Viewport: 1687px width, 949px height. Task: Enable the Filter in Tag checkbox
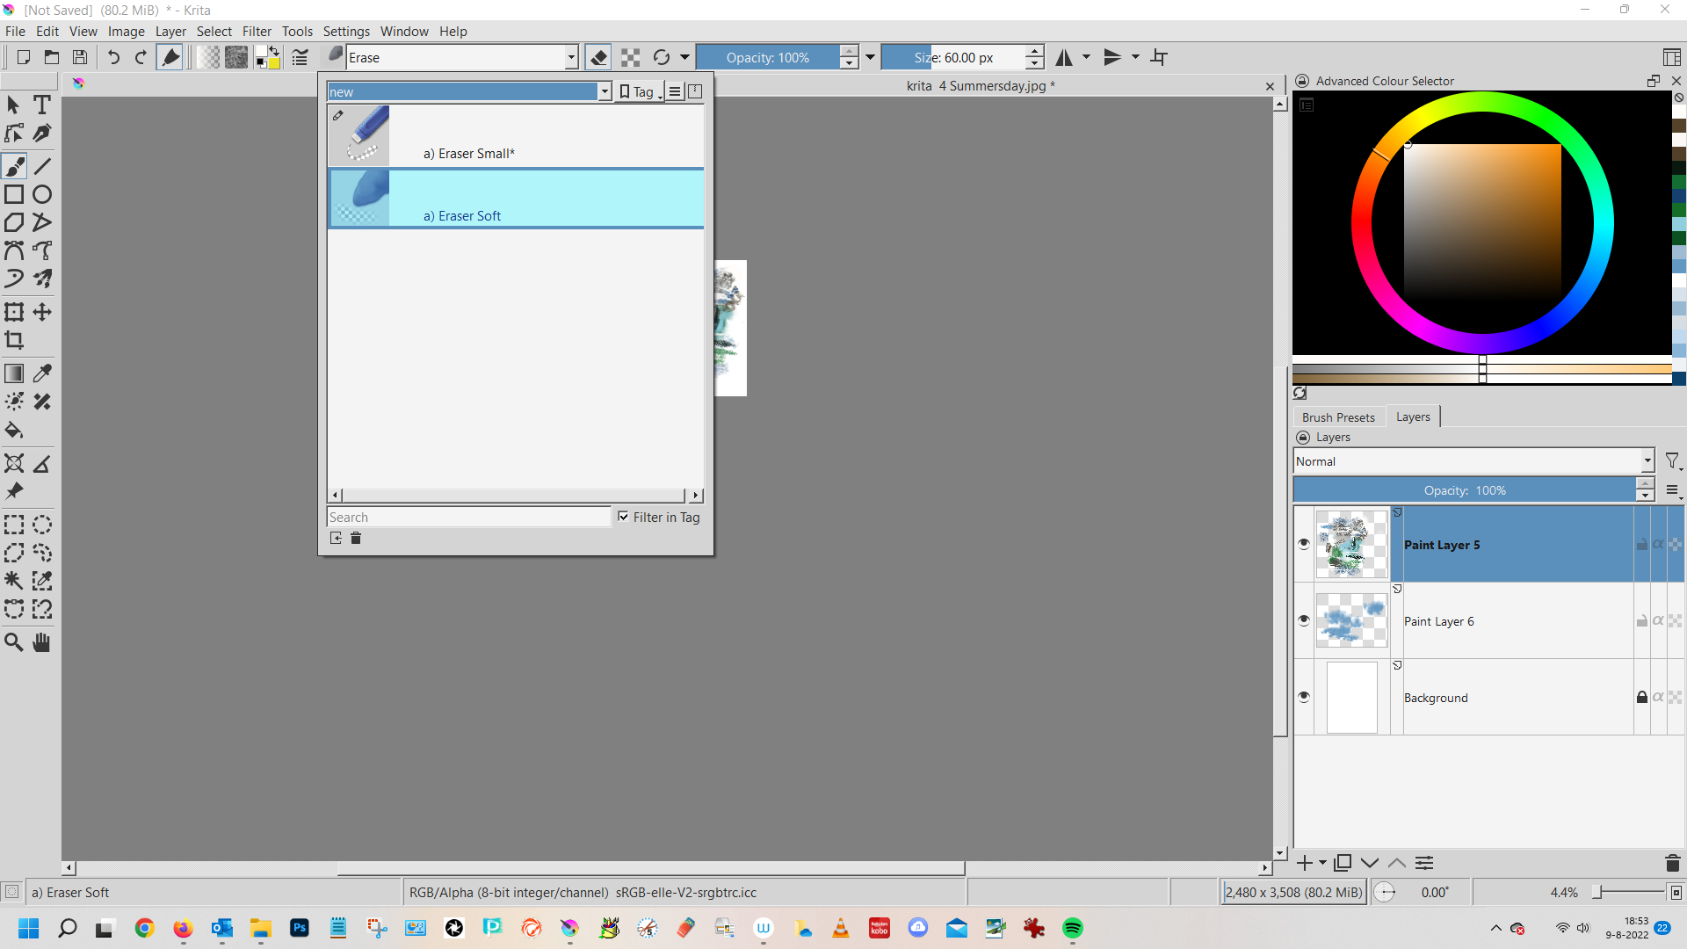tap(623, 517)
